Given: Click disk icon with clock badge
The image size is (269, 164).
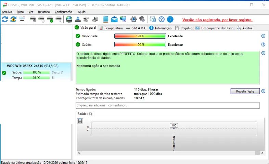Looking at the screenshot, I should pos(41,19).
